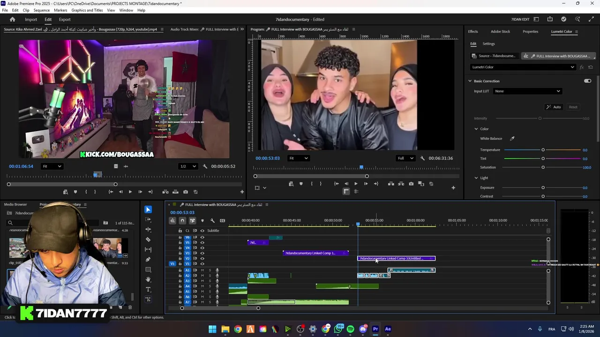Select the Rectangle tool

tap(148, 270)
